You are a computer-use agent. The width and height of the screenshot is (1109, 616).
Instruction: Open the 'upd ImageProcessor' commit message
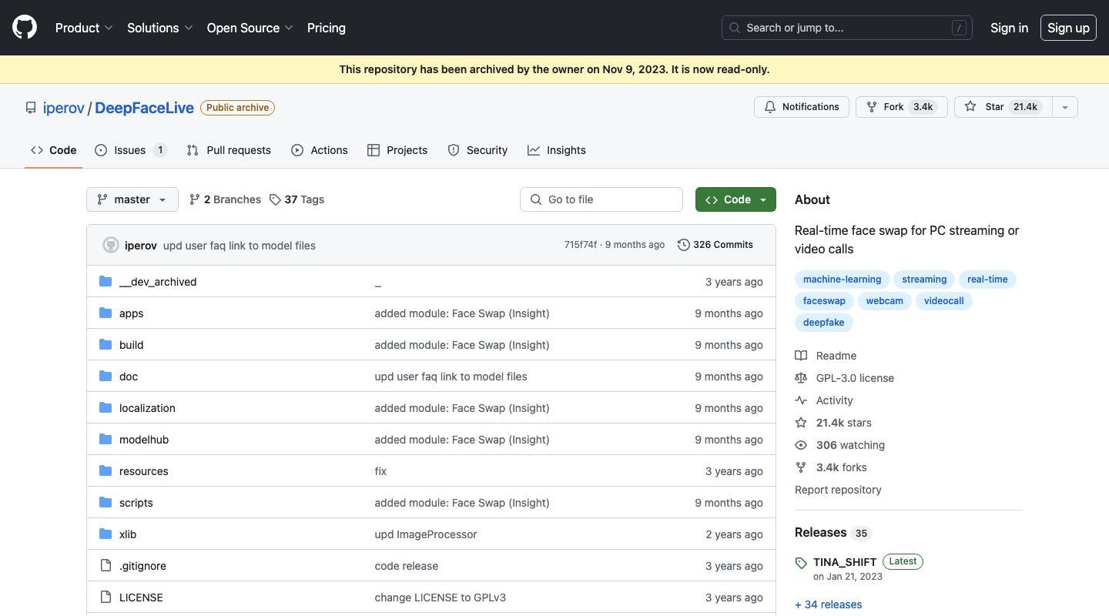426,534
